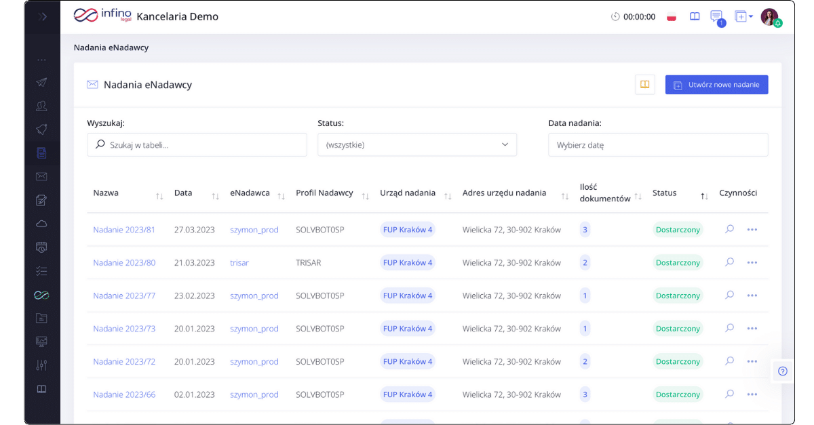Click szymon_prod in Nadanie 2023/81 row
The width and height of the screenshot is (814, 425).
pos(254,230)
